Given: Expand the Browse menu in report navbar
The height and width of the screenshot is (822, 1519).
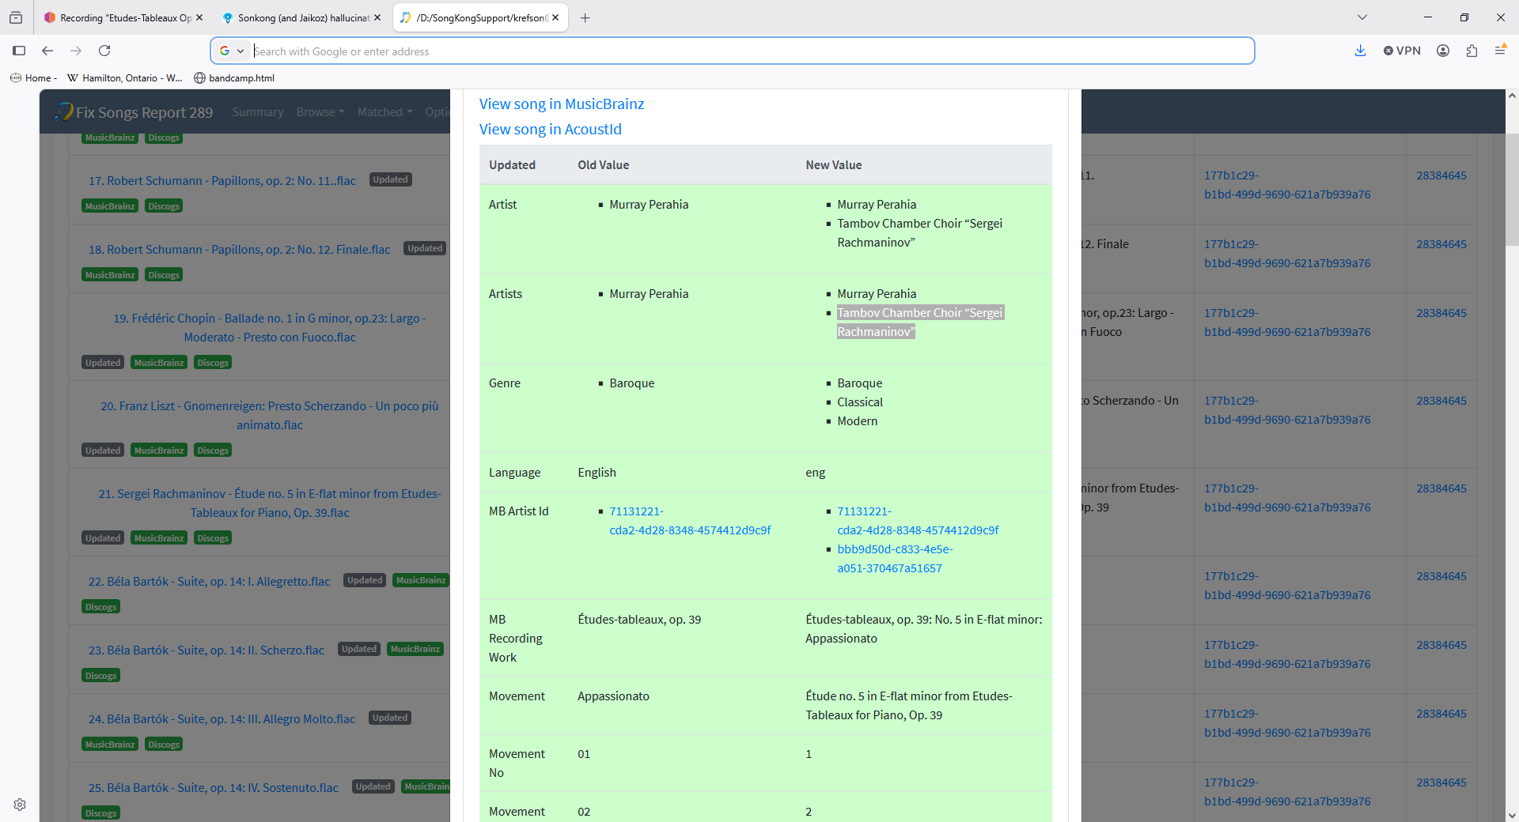Looking at the screenshot, I should click(320, 112).
